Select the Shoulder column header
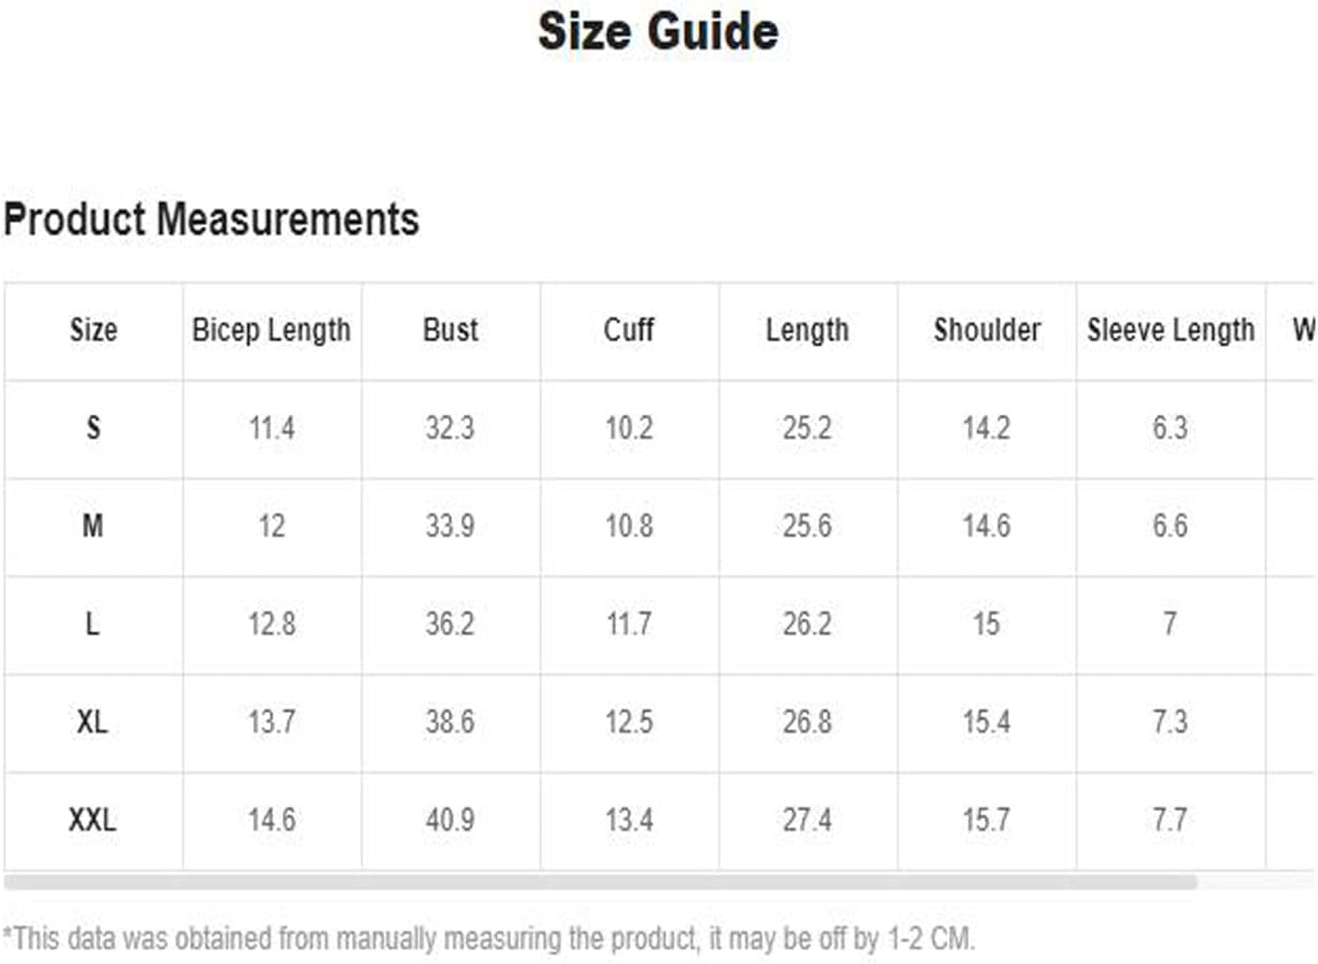The height and width of the screenshot is (964, 1318). tap(987, 330)
